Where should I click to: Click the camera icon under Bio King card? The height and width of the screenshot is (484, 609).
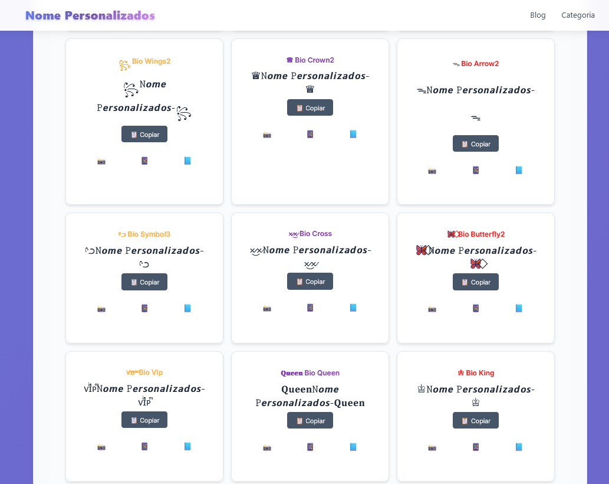432,447
